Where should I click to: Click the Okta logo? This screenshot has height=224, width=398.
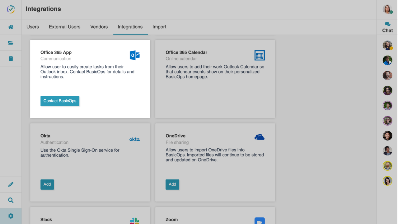(x=134, y=139)
